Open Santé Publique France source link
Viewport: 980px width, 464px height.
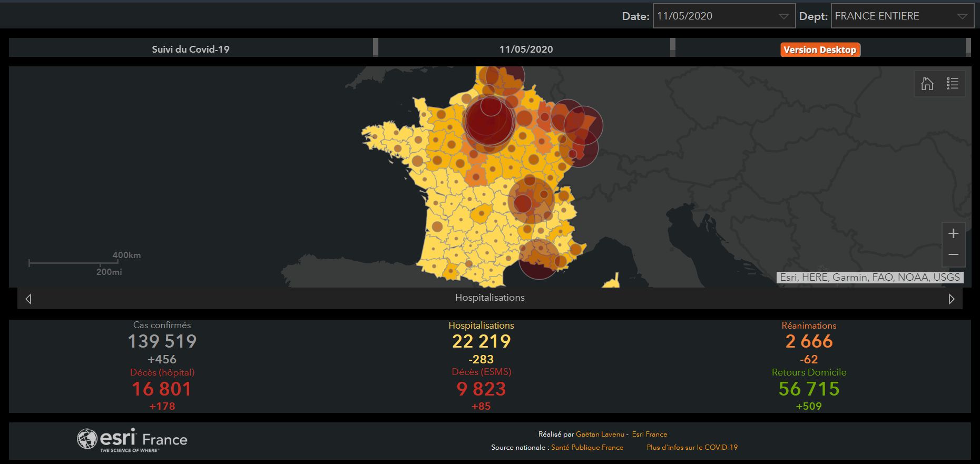[x=587, y=448]
